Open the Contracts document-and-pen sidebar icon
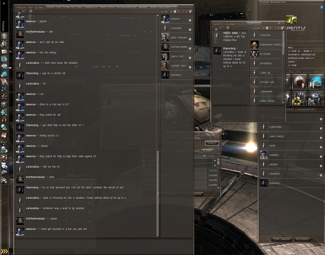The image size is (325, 255). (4, 82)
